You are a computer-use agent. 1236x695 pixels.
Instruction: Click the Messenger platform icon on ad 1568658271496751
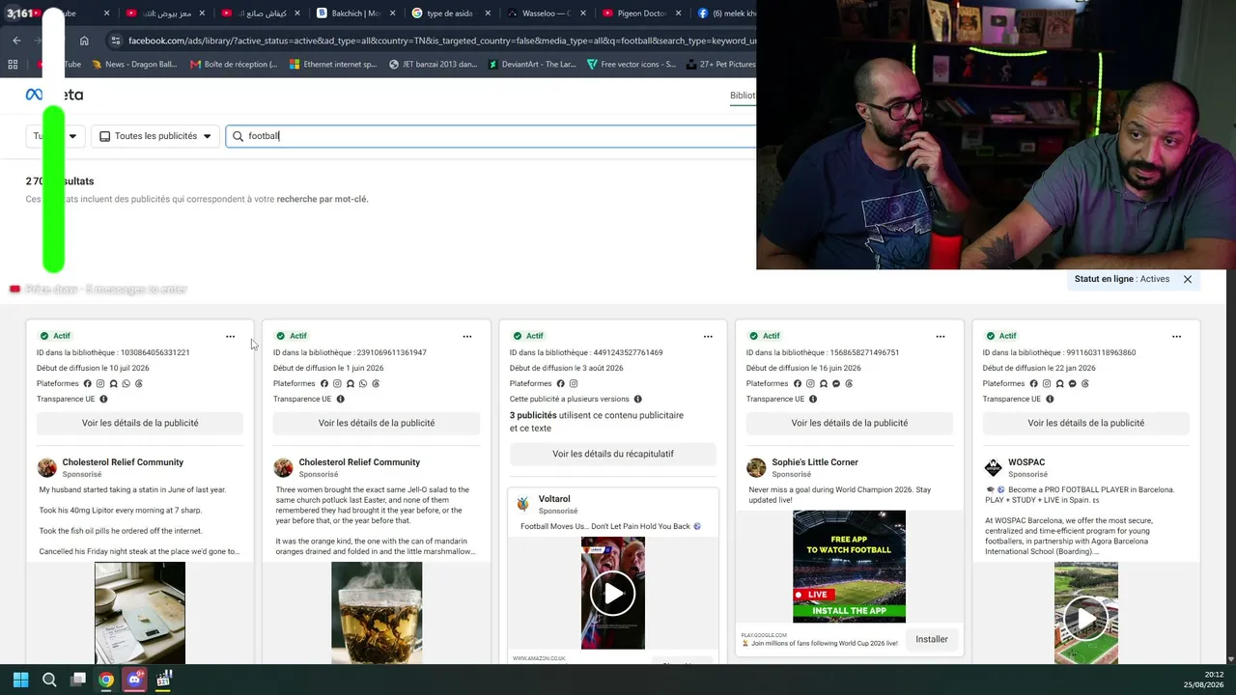[836, 383]
